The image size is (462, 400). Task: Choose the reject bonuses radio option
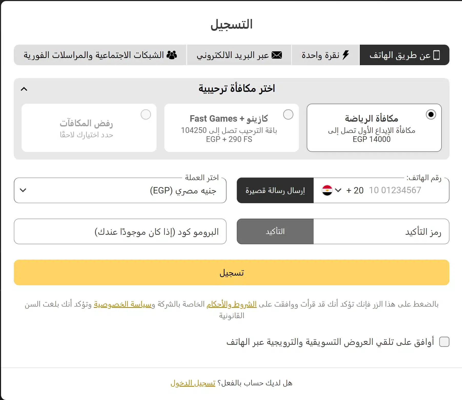[146, 114]
